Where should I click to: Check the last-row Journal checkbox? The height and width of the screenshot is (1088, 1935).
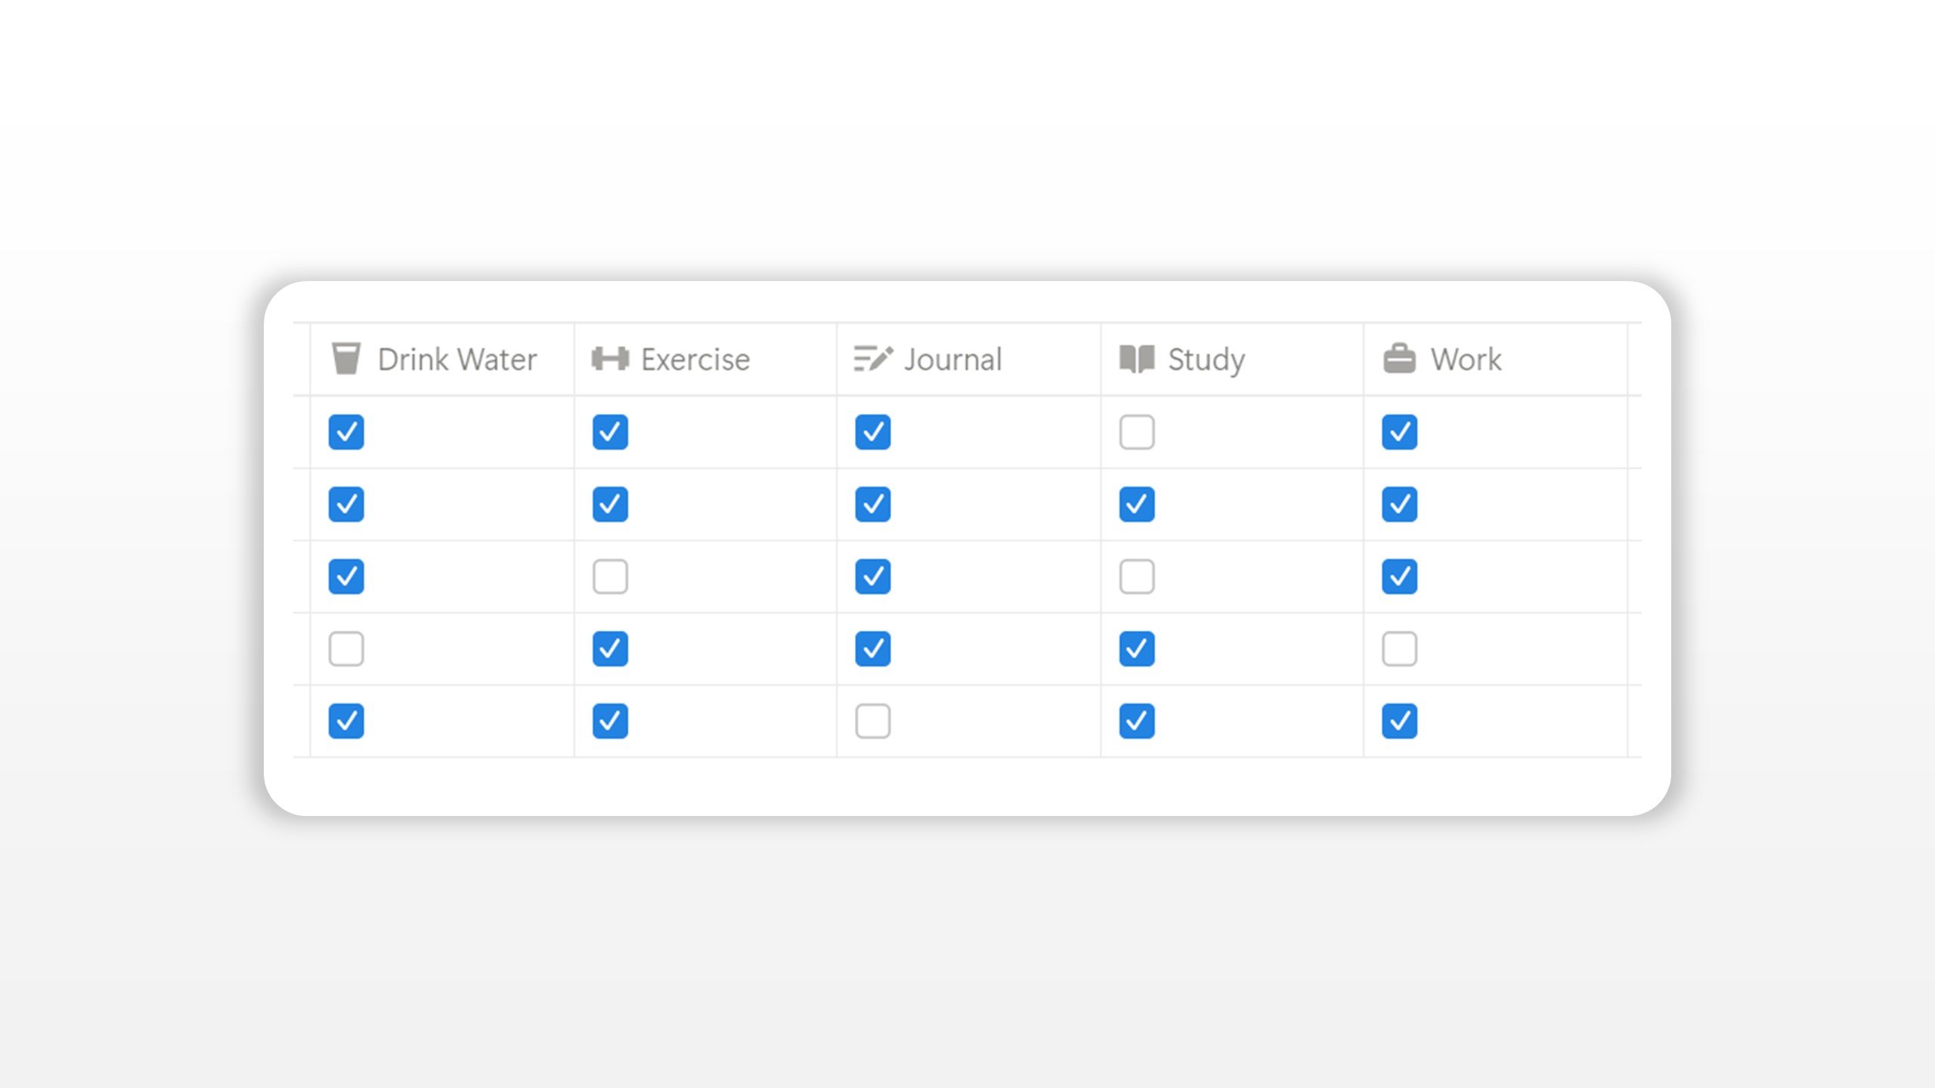click(x=873, y=721)
